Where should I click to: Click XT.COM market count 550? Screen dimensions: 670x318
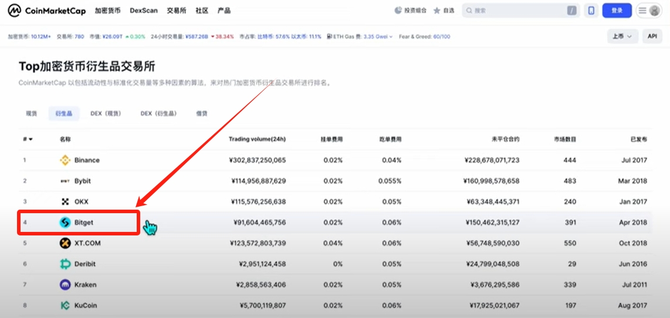click(570, 243)
